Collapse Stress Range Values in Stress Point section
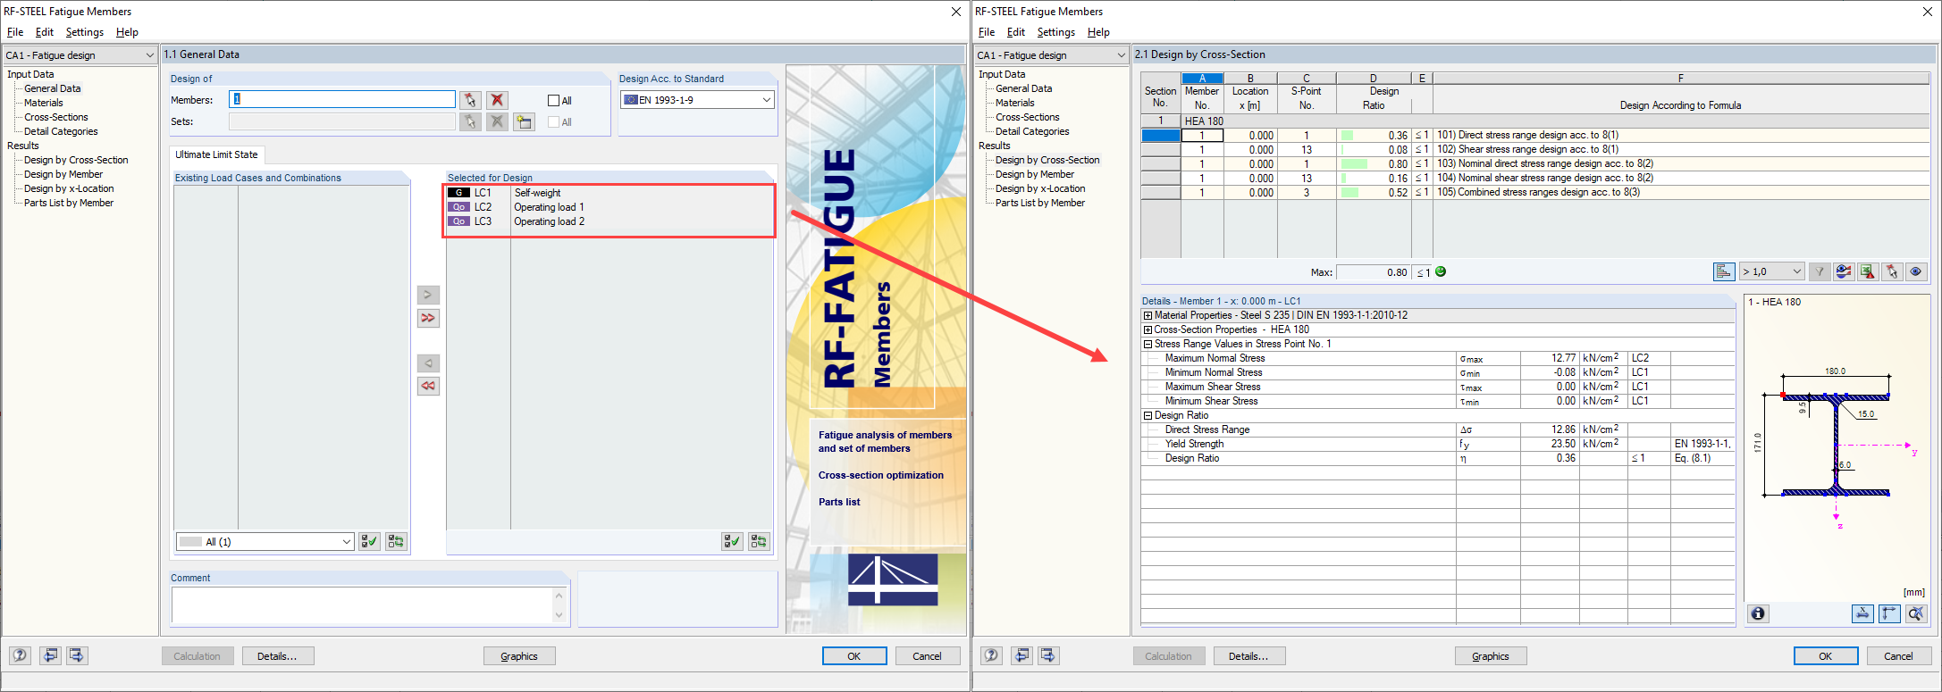This screenshot has height=692, width=1942. pos(1148,344)
